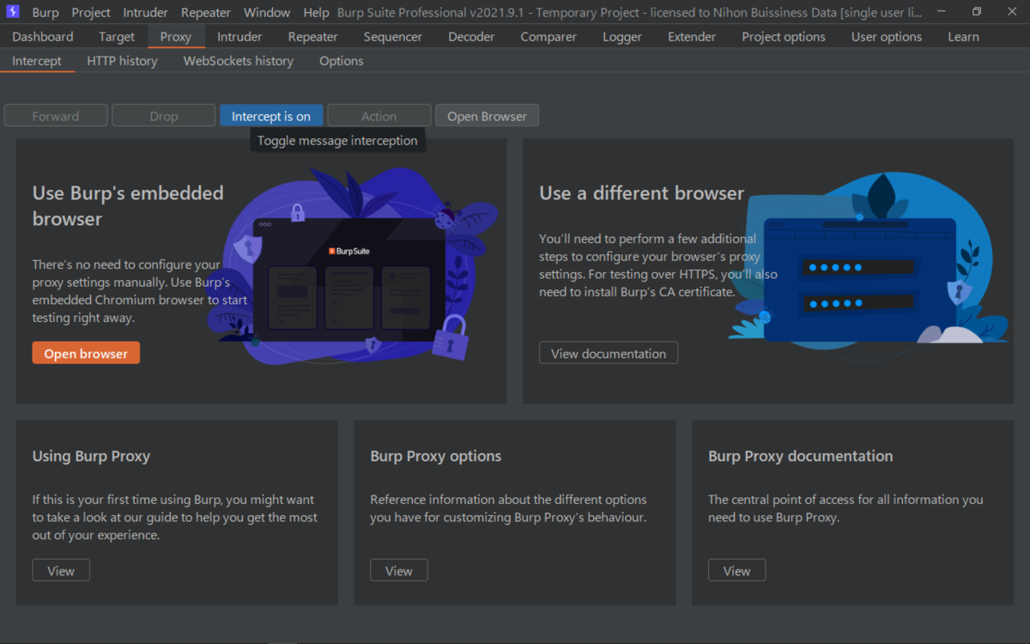Switch to the Dashboard tab
Image resolution: width=1030 pixels, height=644 pixels.
coord(43,37)
